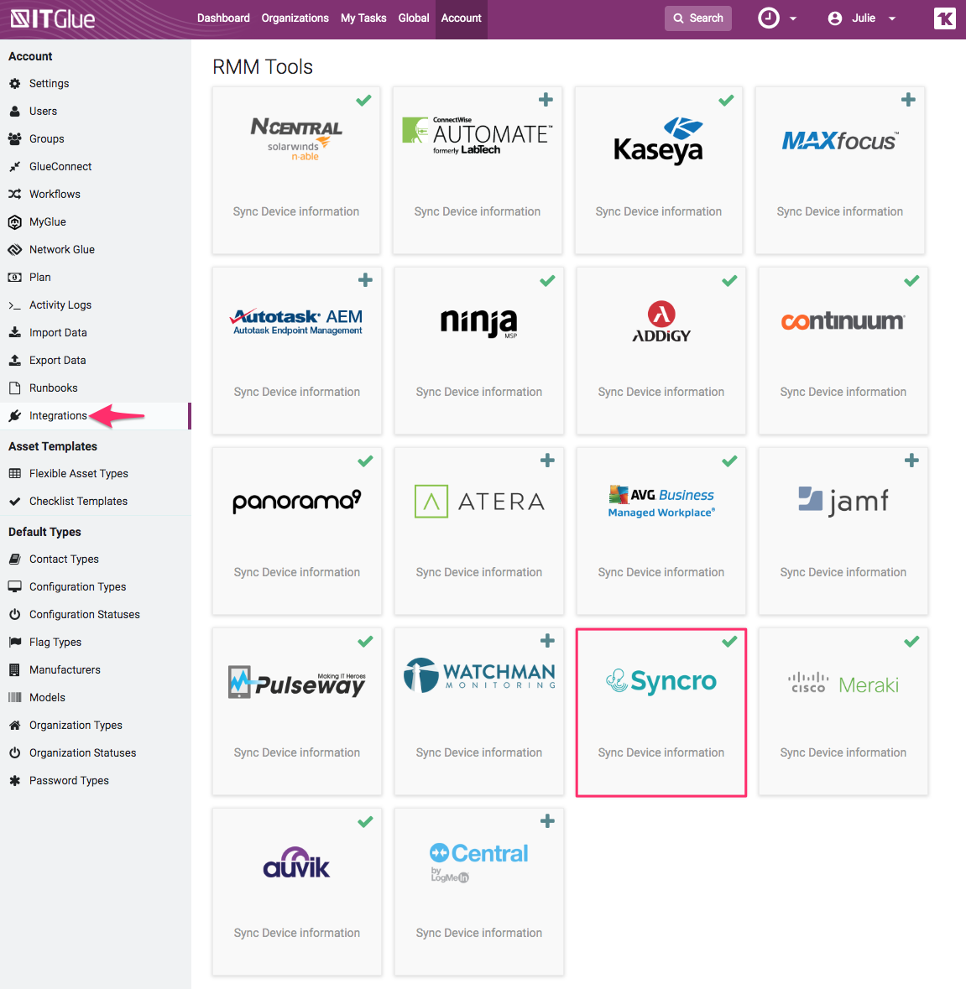Click the Runbooks document icon
The height and width of the screenshot is (989, 966).
[15, 388]
